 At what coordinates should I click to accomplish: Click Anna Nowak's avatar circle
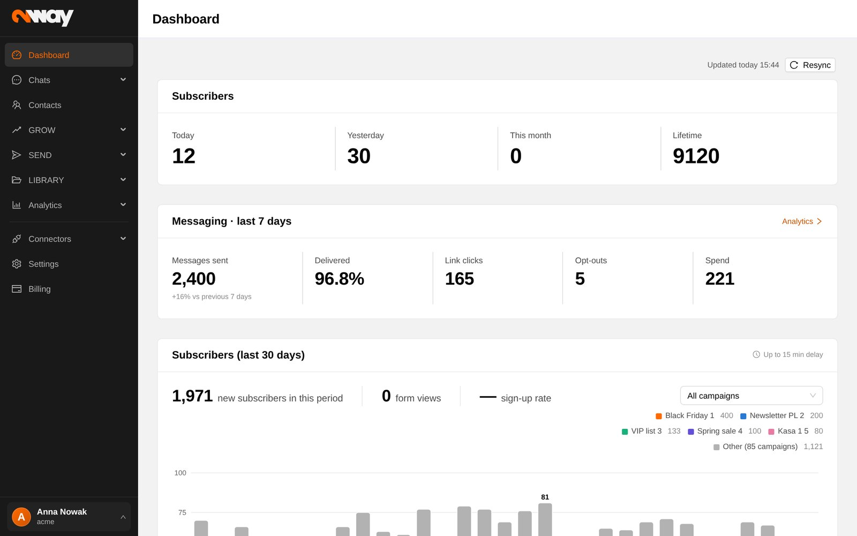tap(21, 517)
